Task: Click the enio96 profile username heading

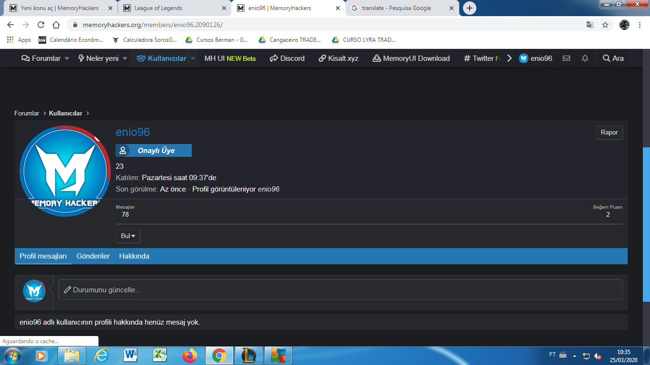Action: coord(133,133)
